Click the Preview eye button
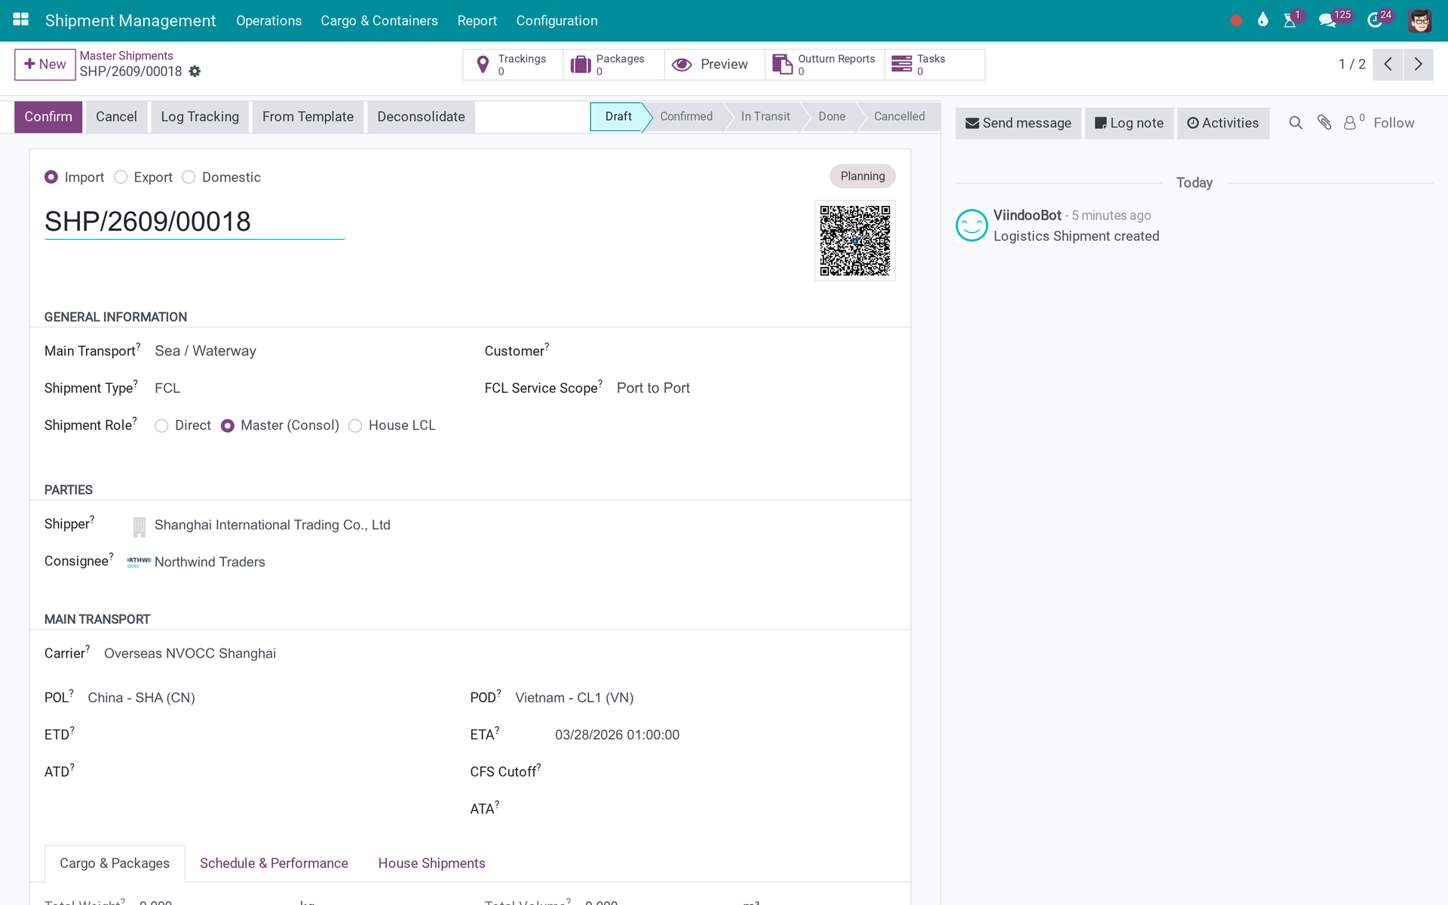Viewport: 1448px width, 905px height. click(x=714, y=65)
